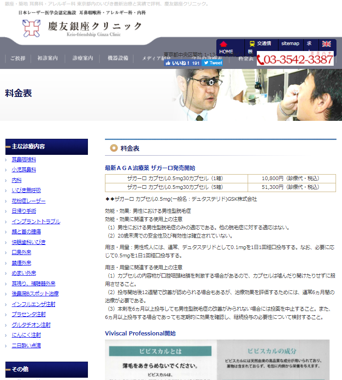The width and height of the screenshot is (342, 380).
Task: Open the 内科 sidebar link
Action: pyautogui.click(x=17, y=180)
